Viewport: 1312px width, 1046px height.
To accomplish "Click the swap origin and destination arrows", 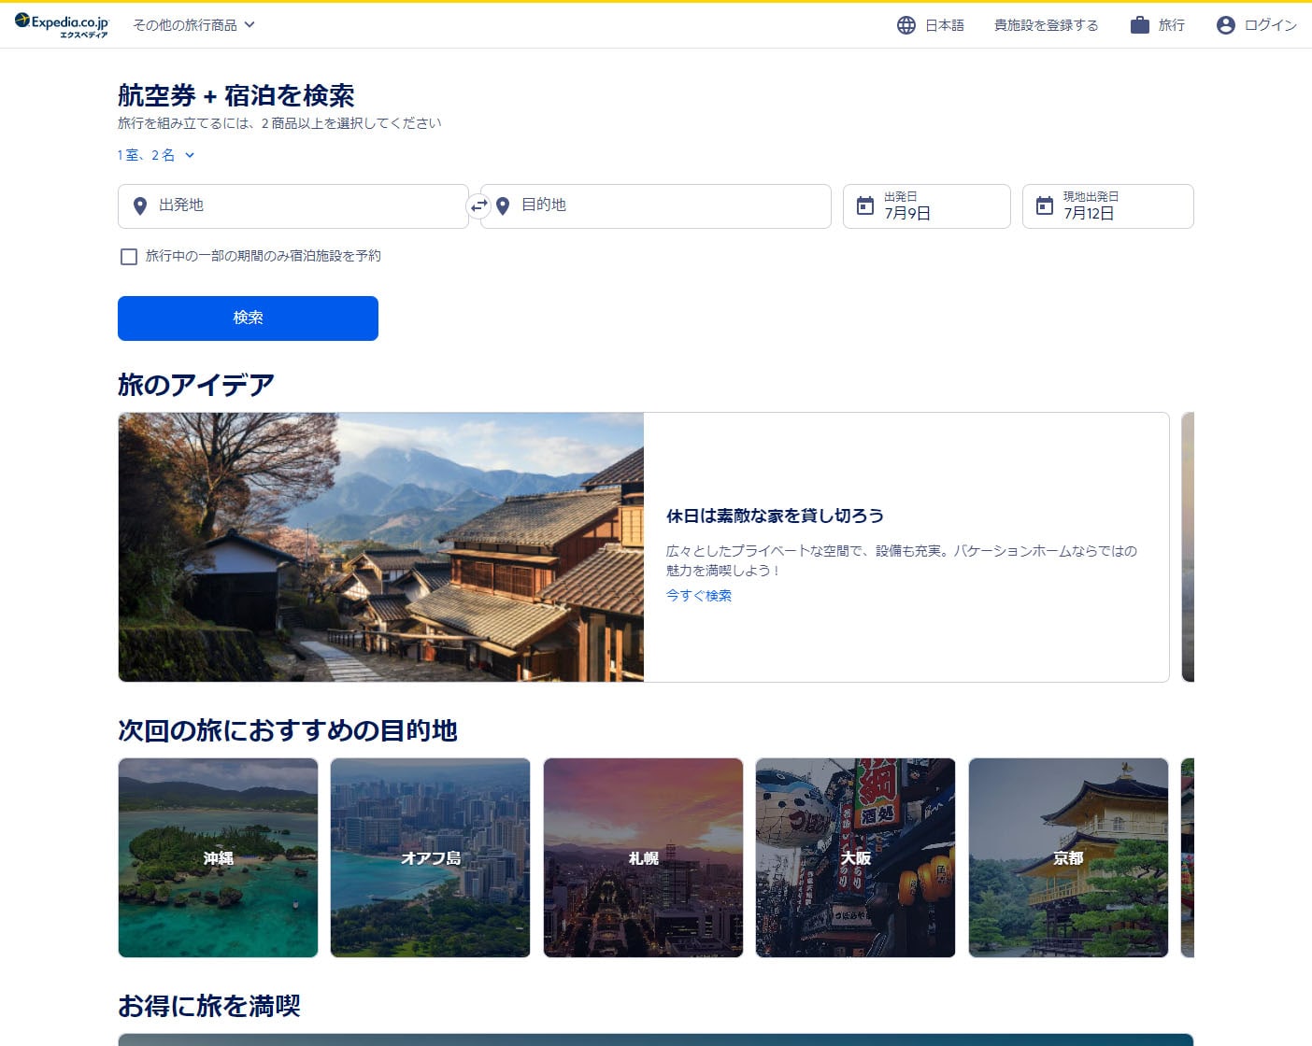I will (479, 206).
